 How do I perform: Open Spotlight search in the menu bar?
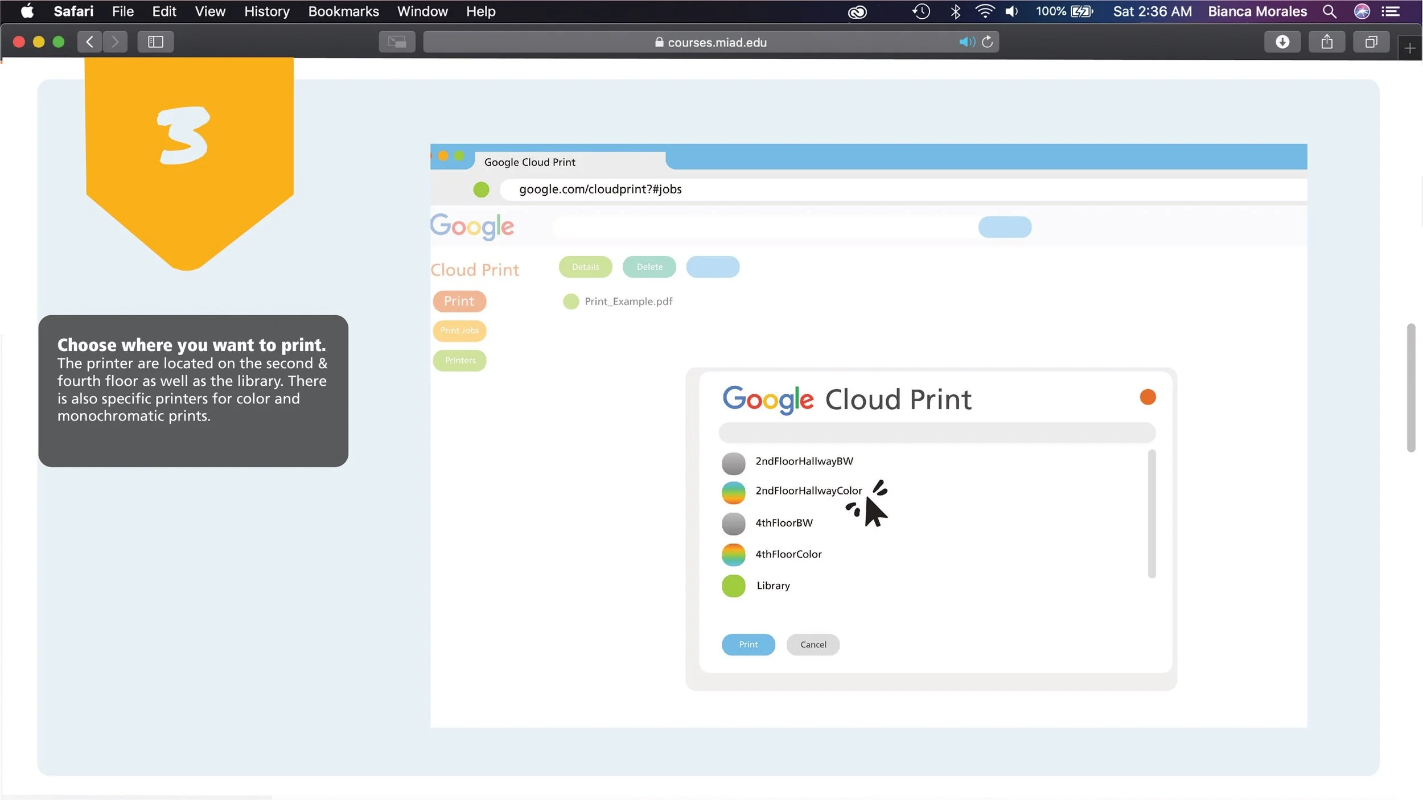(1329, 11)
